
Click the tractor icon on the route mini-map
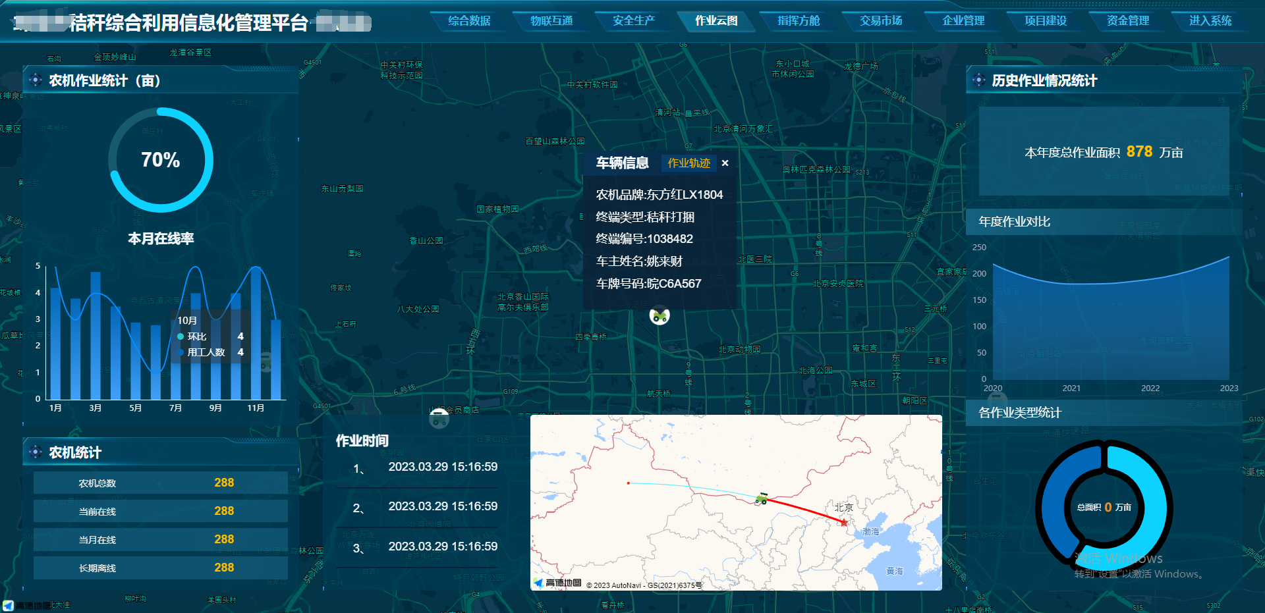tap(762, 498)
